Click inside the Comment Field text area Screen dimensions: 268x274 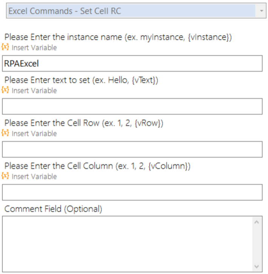click(x=128, y=244)
